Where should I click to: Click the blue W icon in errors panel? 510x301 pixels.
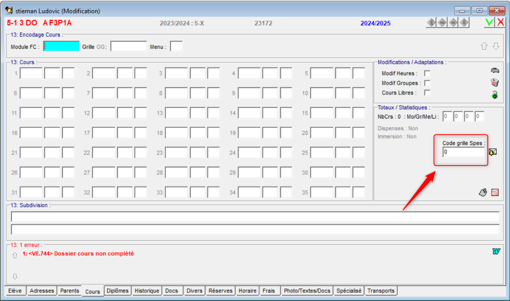coord(496,251)
